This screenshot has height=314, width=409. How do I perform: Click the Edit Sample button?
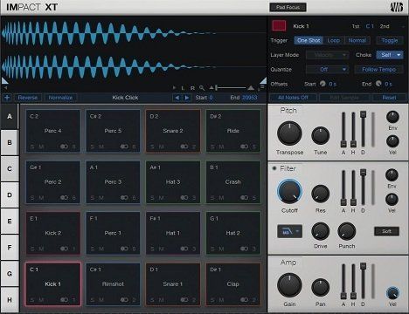pyautogui.click(x=344, y=98)
